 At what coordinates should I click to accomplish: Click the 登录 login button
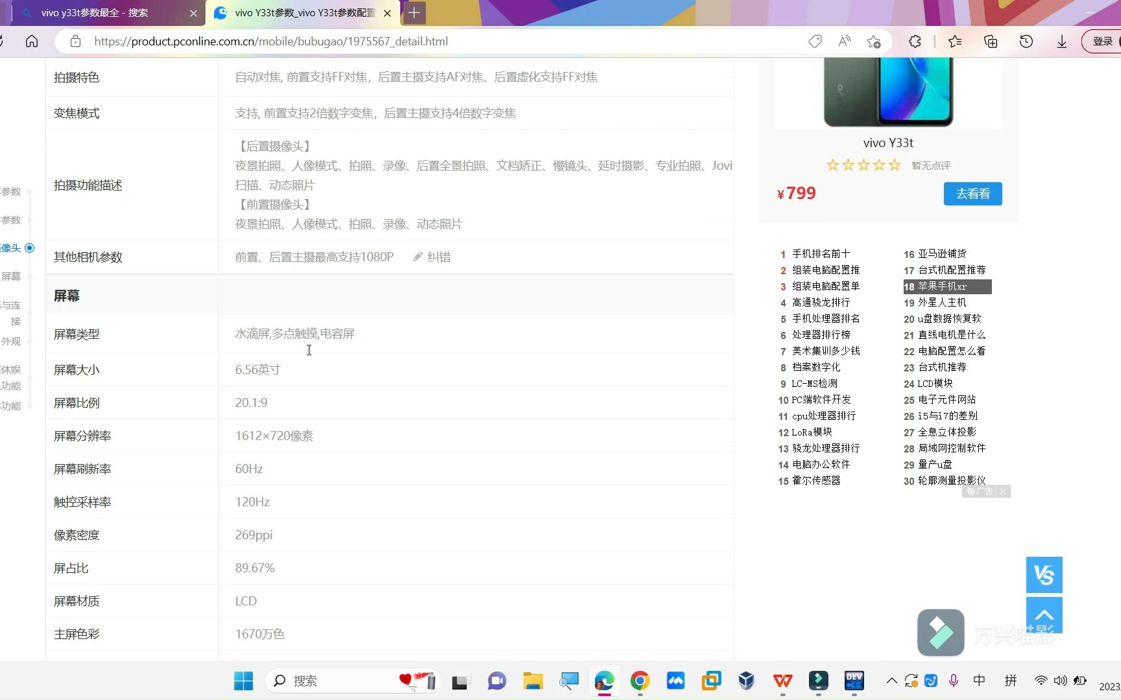(x=1102, y=41)
